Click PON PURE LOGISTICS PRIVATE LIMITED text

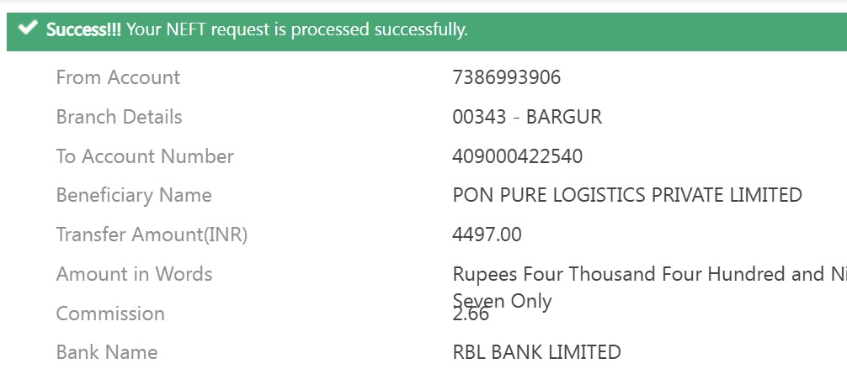627,196
